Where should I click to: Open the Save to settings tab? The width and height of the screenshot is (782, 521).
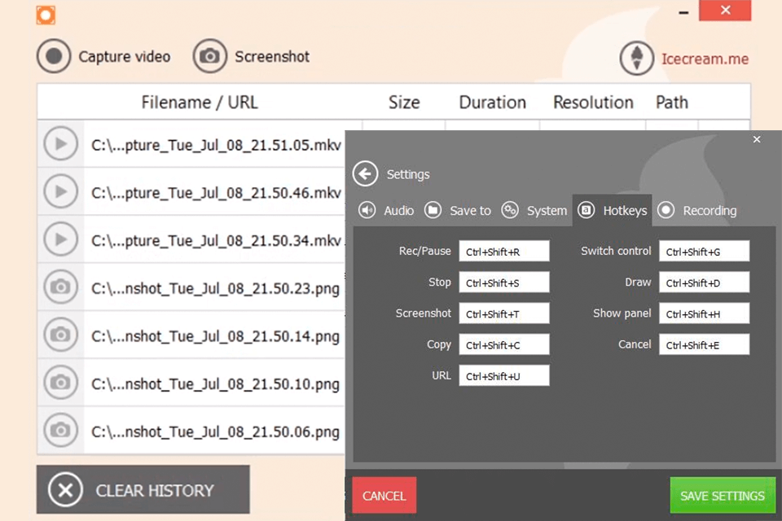tap(458, 210)
